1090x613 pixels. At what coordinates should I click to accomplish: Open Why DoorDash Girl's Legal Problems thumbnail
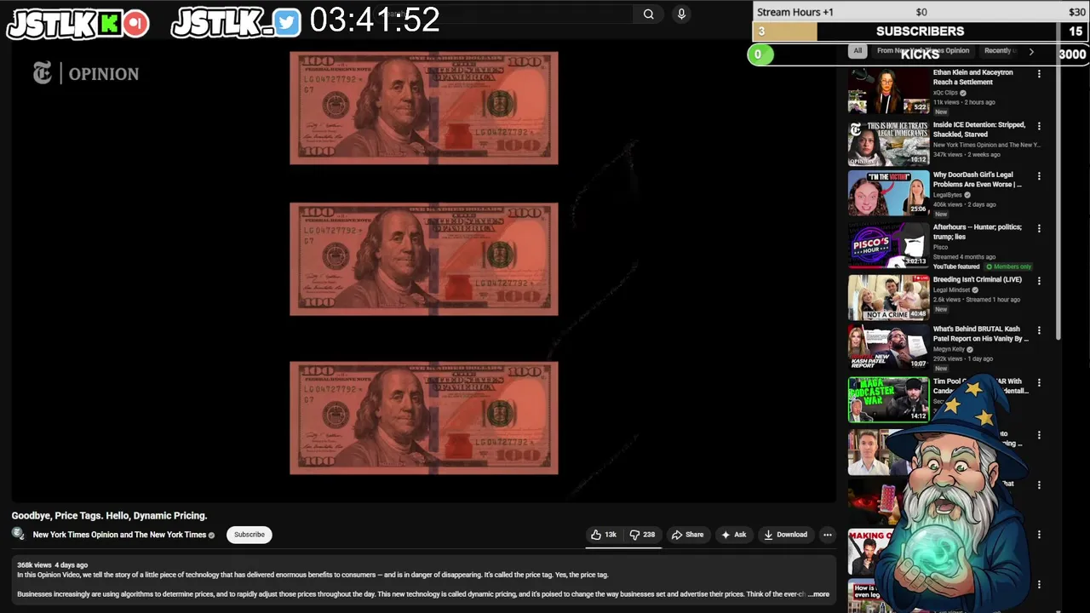pos(888,192)
